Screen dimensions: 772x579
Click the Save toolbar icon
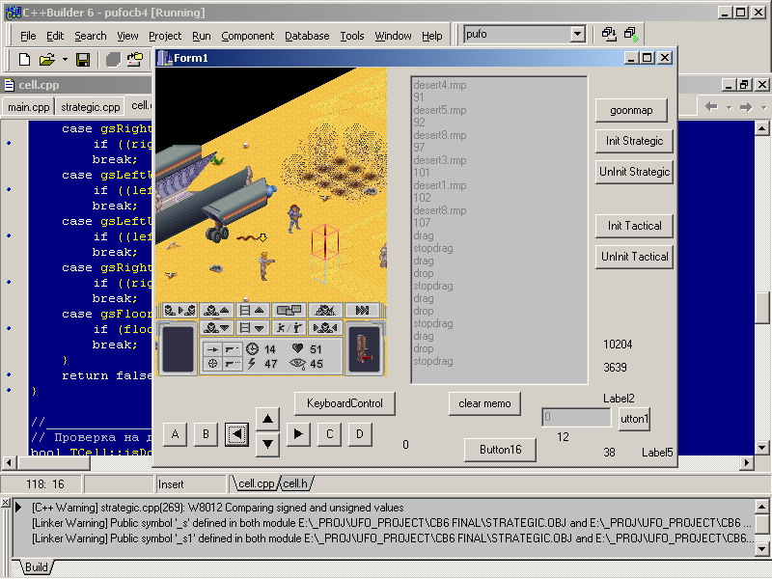(x=83, y=60)
